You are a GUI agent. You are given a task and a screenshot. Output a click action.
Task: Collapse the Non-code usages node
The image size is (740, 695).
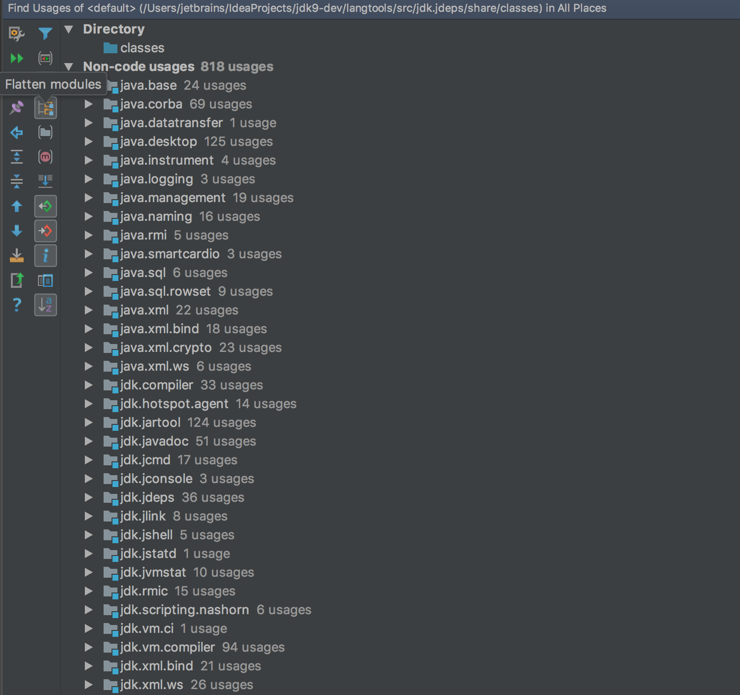(69, 67)
